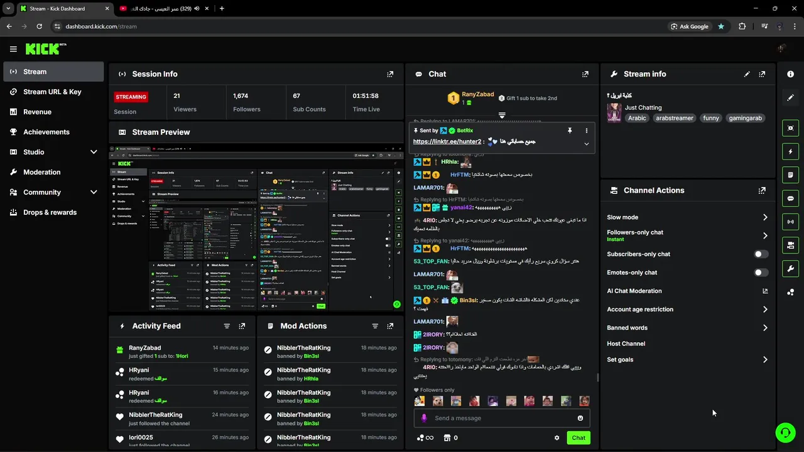Bookmark this page with the star icon
The image size is (804, 452).
coord(721,26)
